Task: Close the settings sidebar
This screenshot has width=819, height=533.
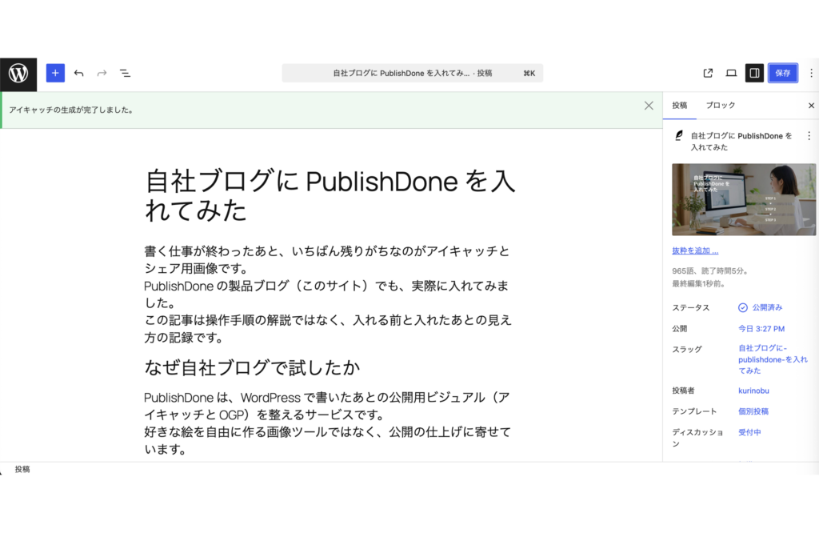Action: (811, 106)
